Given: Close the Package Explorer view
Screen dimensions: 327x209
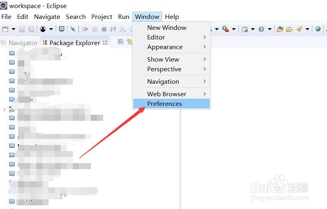Looking at the screenshot, I should pos(105,43).
